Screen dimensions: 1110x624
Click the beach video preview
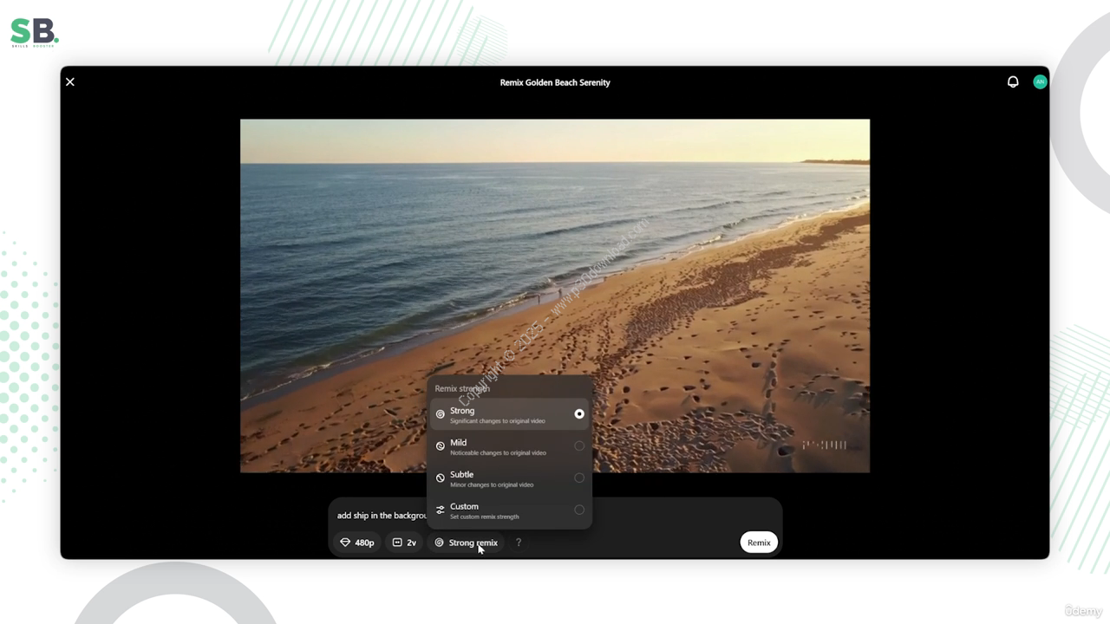coord(555,296)
